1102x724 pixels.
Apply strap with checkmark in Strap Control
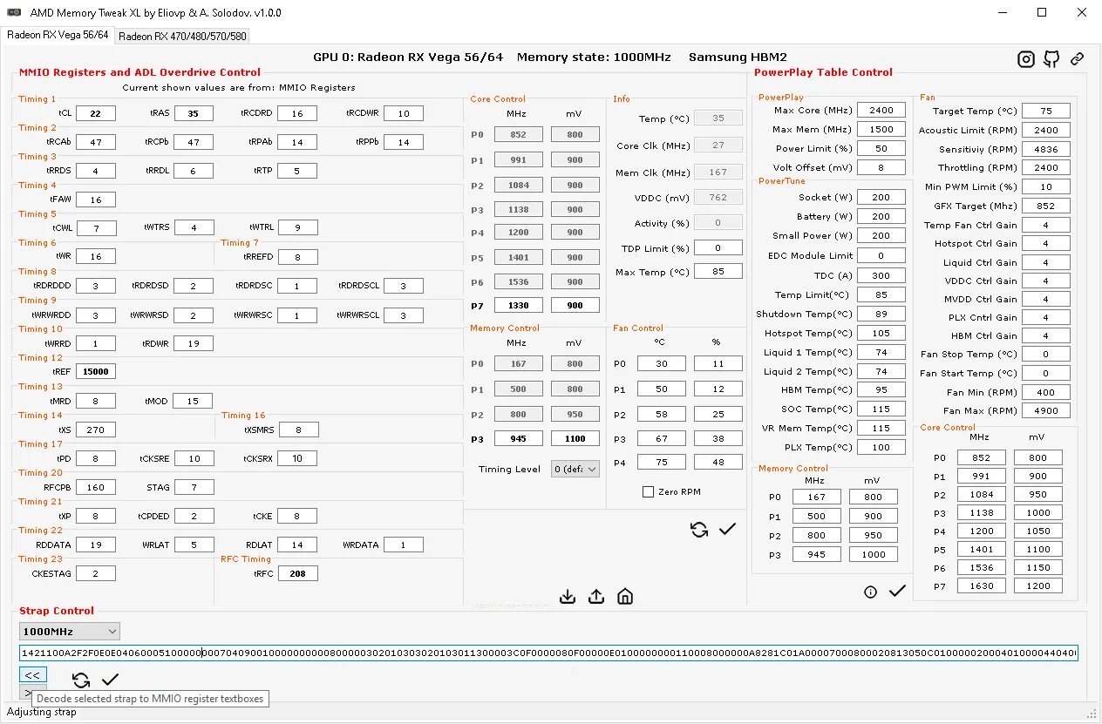[x=110, y=680]
